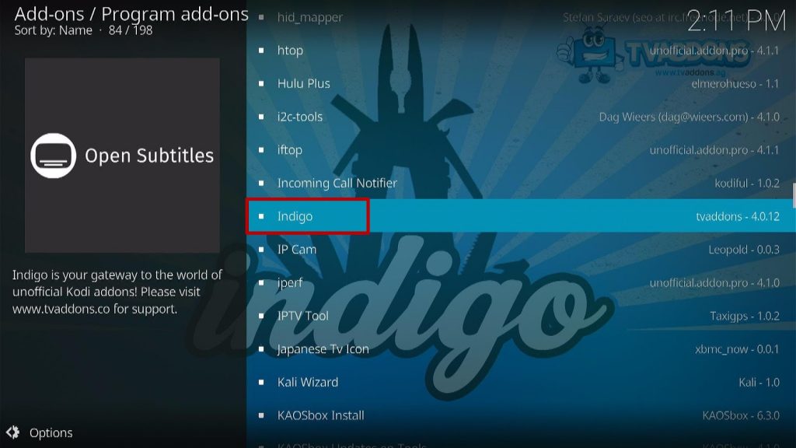The height and width of the screenshot is (448, 796).
Task: Click the bullet icon beside Indigo
Action: 261,216
